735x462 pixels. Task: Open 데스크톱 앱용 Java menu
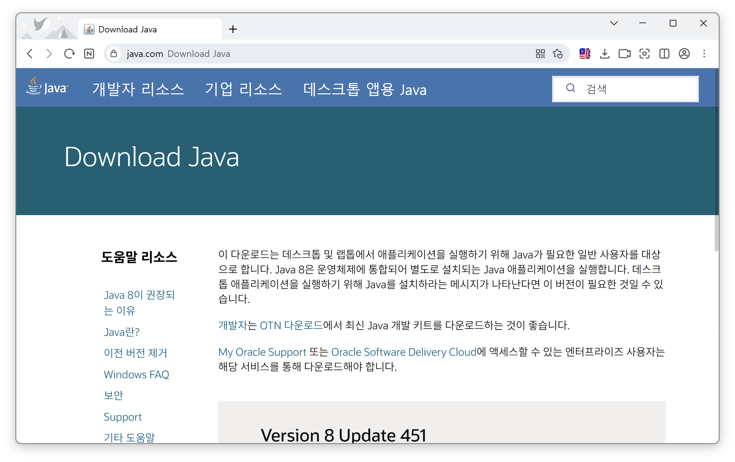365,89
